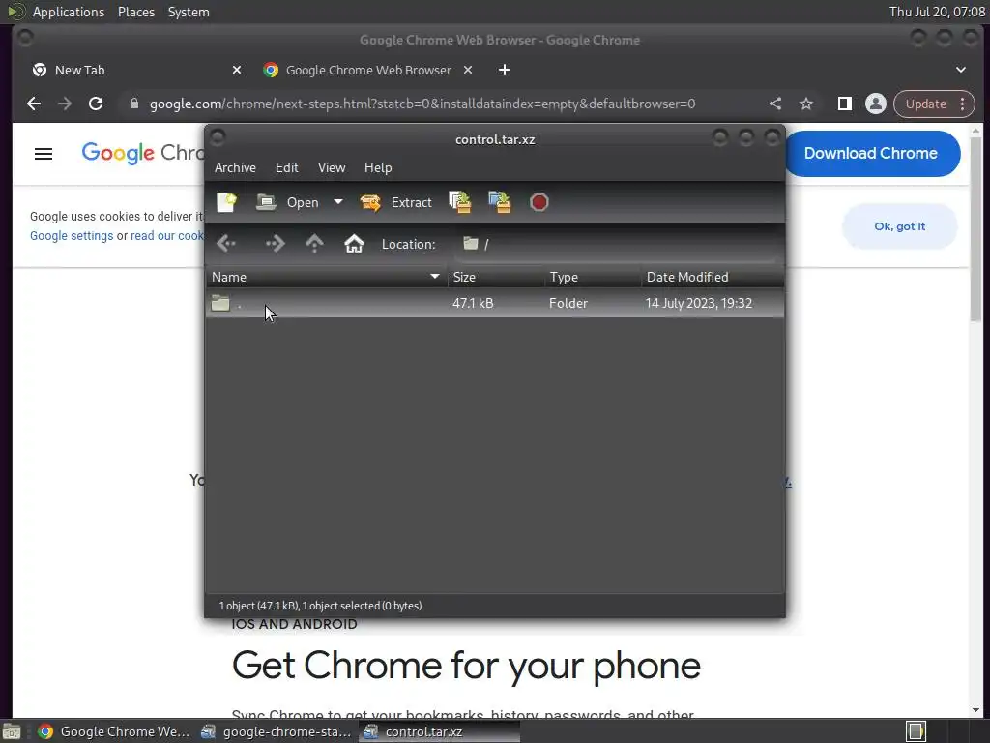Select the '.' folder row
This screenshot has width=990, height=743.
(x=495, y=303)
